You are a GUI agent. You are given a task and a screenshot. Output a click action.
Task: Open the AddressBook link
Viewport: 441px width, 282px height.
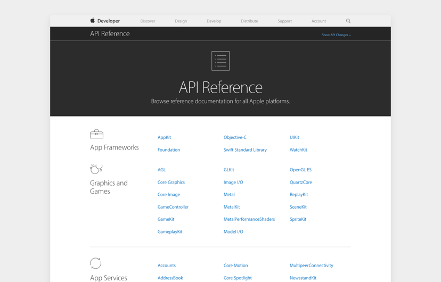tap(170, 278)
